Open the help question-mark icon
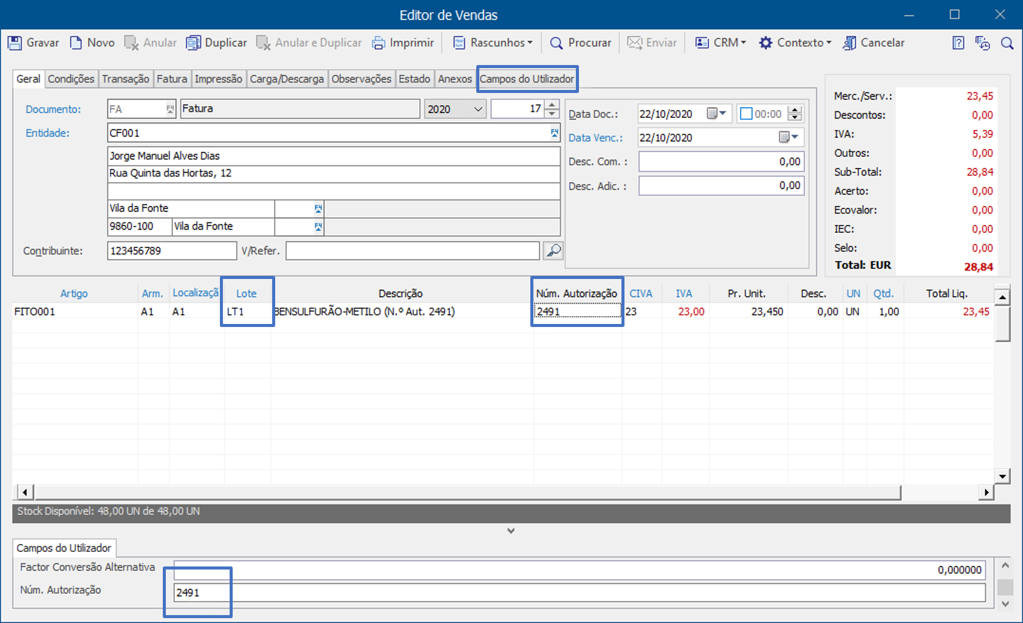Viewport: 1023px width, 623px height. [958, 43]
